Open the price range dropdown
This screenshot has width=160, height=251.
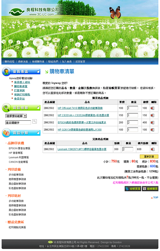(x=16, y=116)
